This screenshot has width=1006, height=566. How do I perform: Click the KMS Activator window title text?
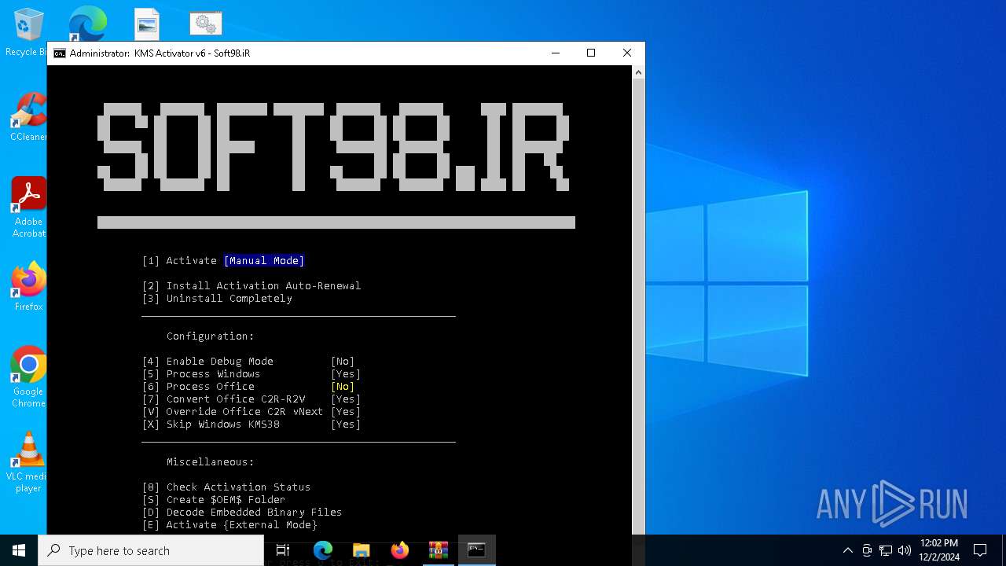click(x=160, y=53)
